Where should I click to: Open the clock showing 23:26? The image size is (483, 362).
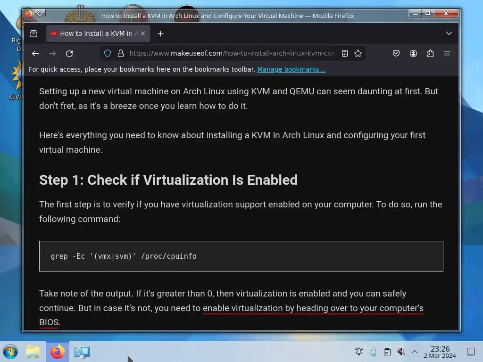[440, 352]
